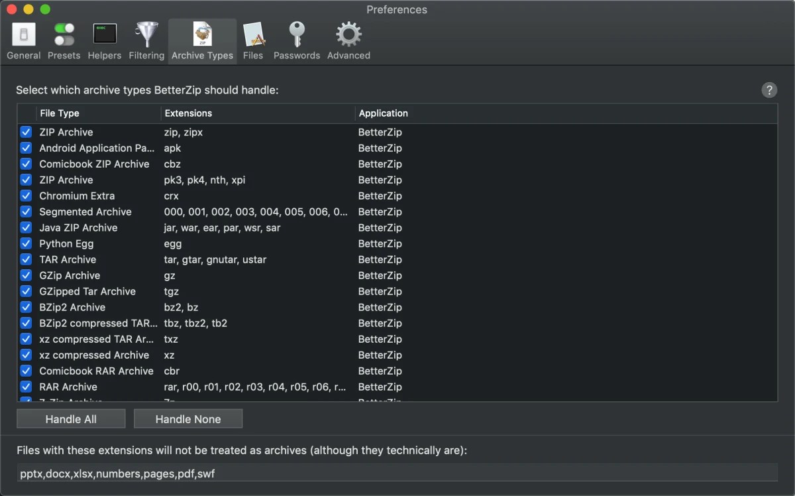Sort by the Extensions column header
The width and height of the screenshot is (795, 496).
(258, 113)
